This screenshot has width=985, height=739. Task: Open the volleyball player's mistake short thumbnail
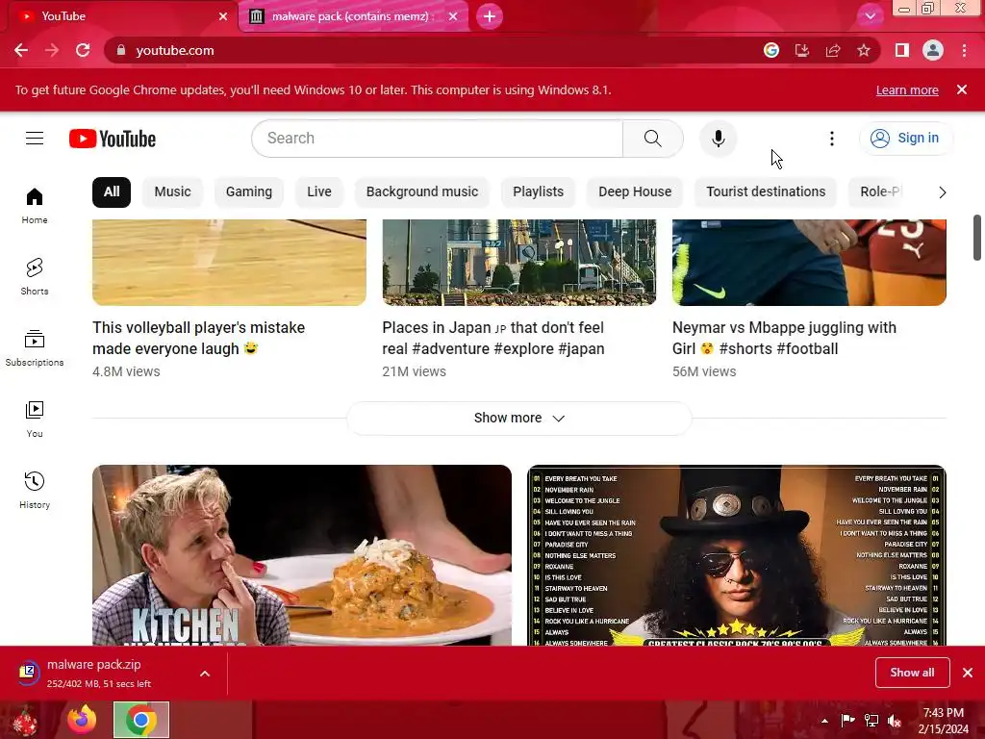click(229, 262)
